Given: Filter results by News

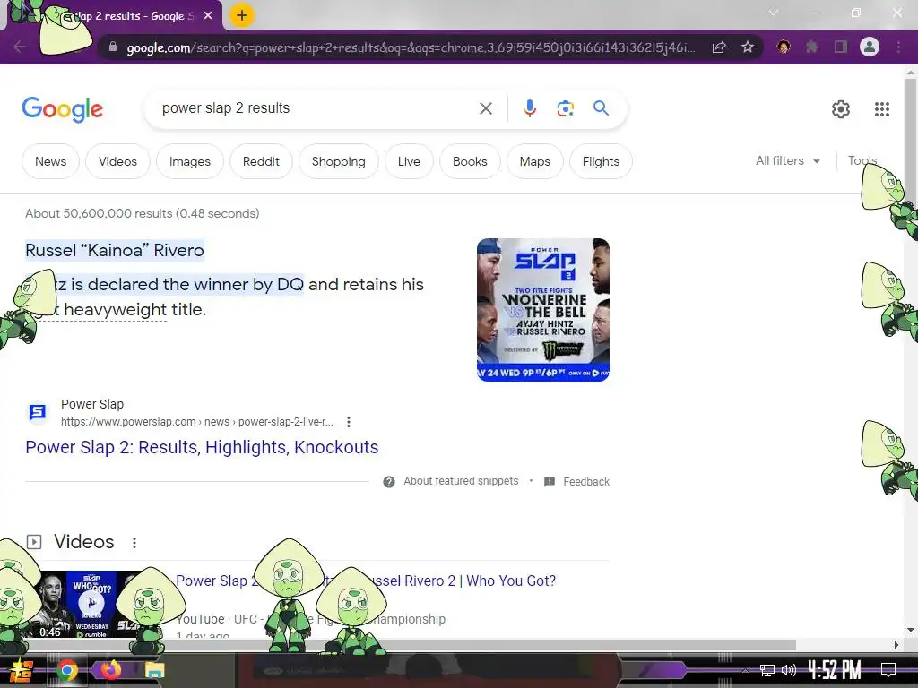Looking at the screenshot, I should (x=50, y=161).
